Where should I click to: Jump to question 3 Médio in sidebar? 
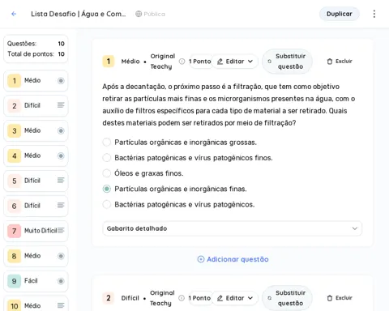(x=36, y=130)
